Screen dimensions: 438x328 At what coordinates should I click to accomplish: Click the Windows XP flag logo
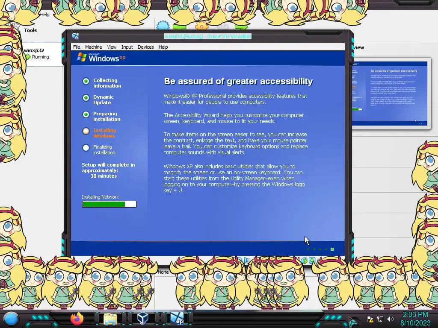click(x=82, y=57)
